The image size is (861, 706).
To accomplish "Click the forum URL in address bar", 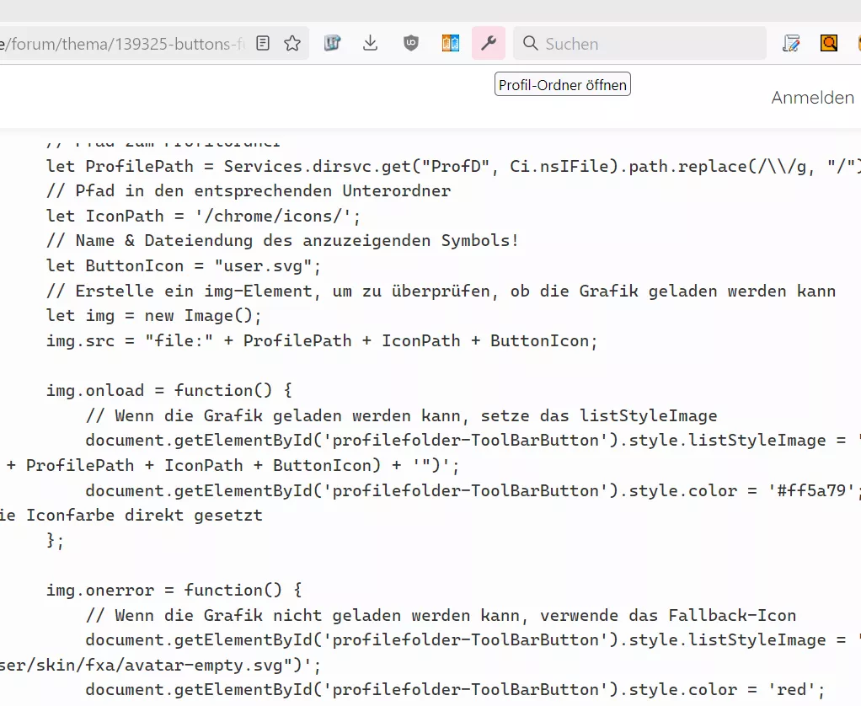I will tap(122, 44).
